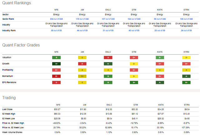Image resolution: width=200 pixels, height=137 pixels.
Task: Select NFE last close price $30.27
Action: (57, 109)
